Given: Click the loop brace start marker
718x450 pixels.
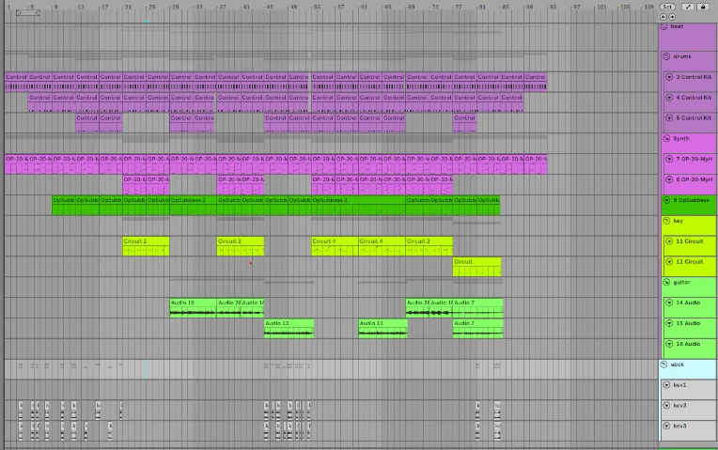Looking at the screenshot, I should (18, 13).
